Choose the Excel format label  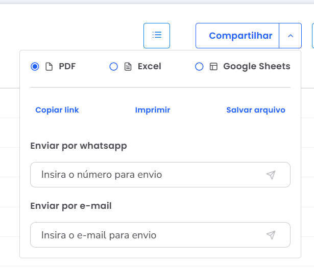pyautogui.click(x=149, y=67)
